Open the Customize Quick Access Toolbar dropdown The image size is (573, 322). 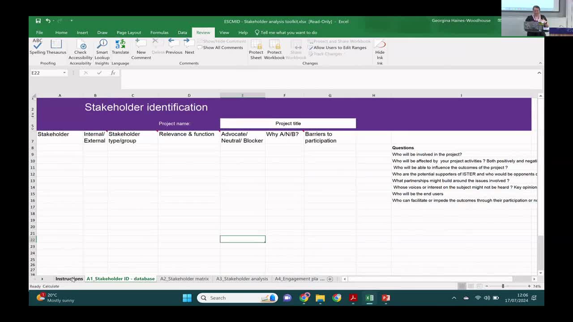pyautogui.click(x=71, y=21)
